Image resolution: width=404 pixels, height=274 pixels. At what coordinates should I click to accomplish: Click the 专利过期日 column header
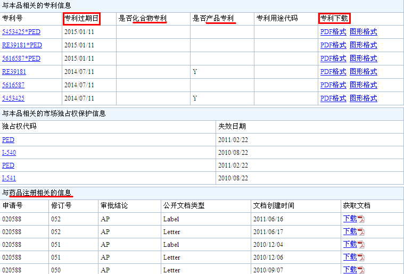[x=81, y=19]
